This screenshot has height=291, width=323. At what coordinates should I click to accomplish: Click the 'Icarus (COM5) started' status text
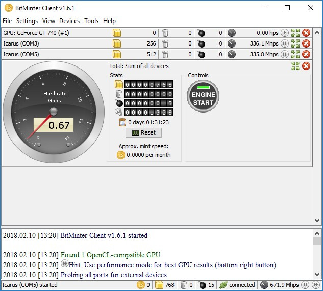coord(30,285)
